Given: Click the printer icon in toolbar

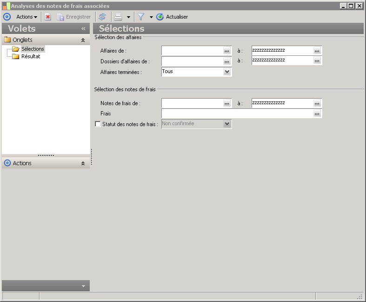Looking at the screenshot, I should click(x=118, y=17).
